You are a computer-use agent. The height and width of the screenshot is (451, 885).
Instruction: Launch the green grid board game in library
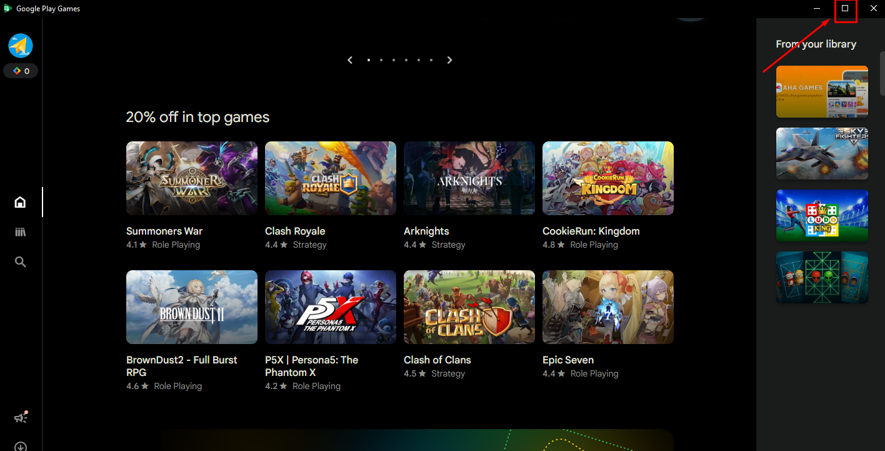pyautogui.click(x=822, y=278)
